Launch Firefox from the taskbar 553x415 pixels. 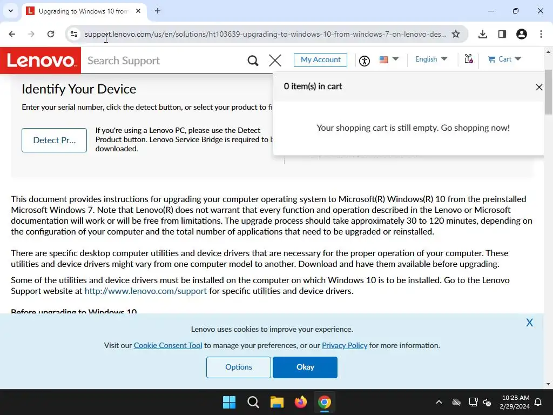pyautogui.click(x=300, y=402)
